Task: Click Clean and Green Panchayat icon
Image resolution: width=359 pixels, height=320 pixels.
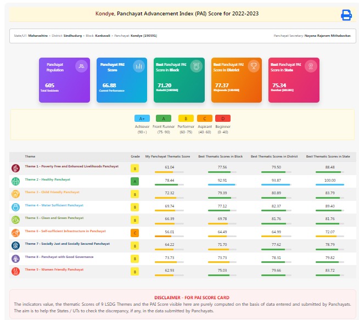Action: pyautogui.click(x=15, y=220)
